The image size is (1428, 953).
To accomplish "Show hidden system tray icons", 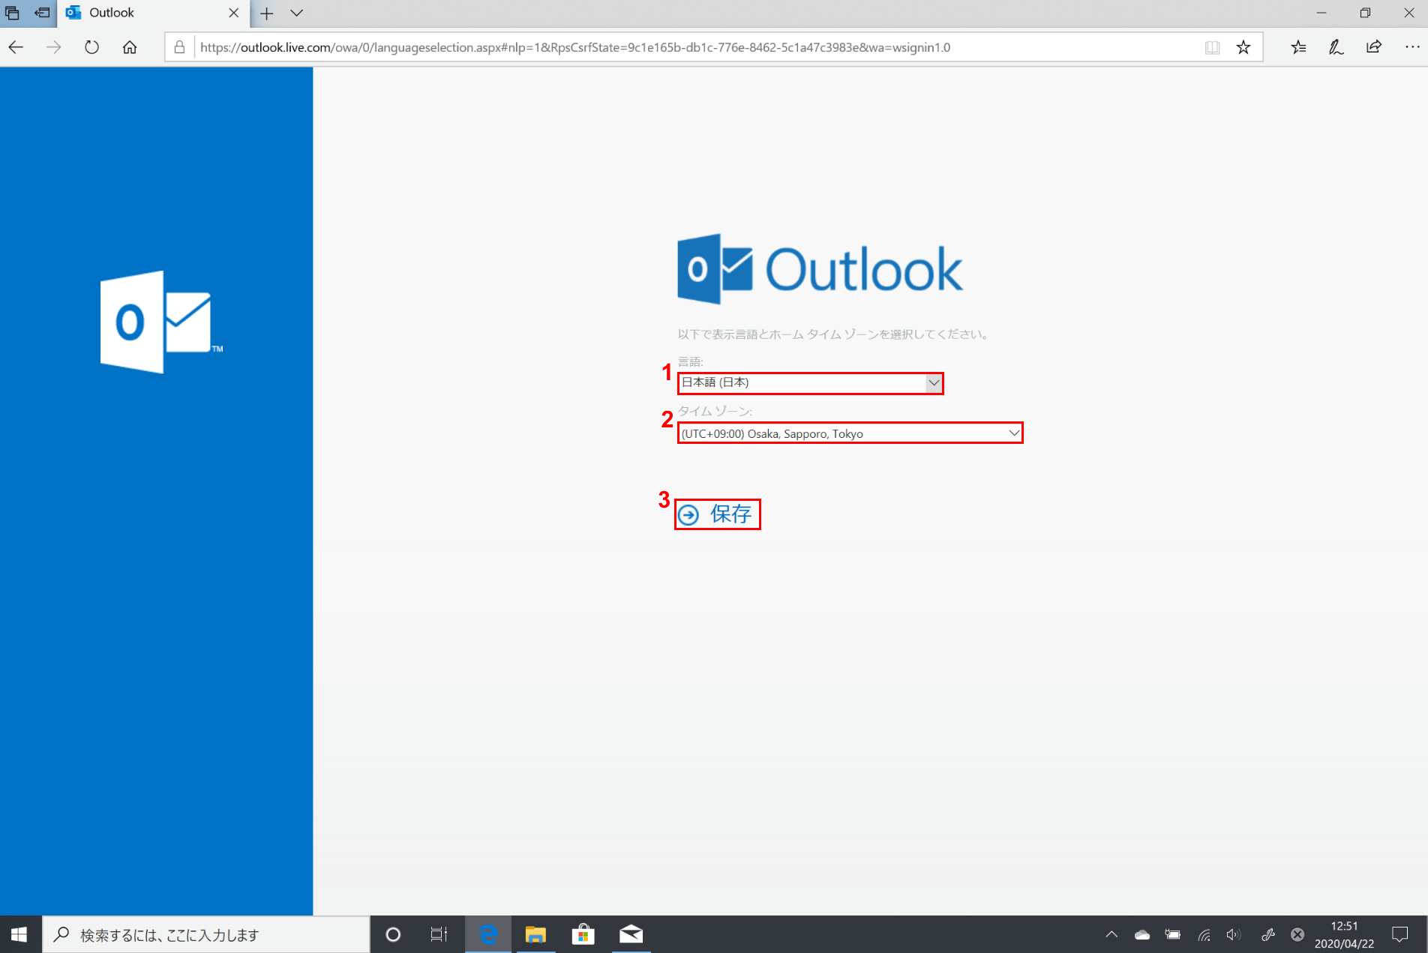I will 1111,934.
